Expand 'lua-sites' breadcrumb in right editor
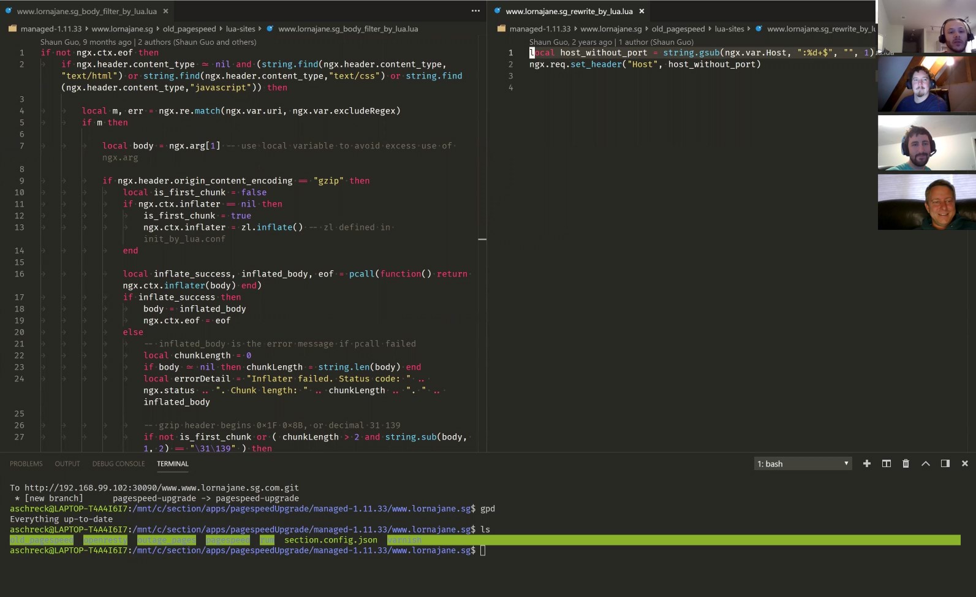 (729, 29)
